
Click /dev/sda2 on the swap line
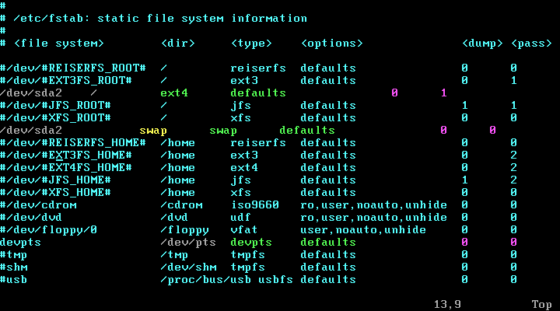(x=31, y=131)
